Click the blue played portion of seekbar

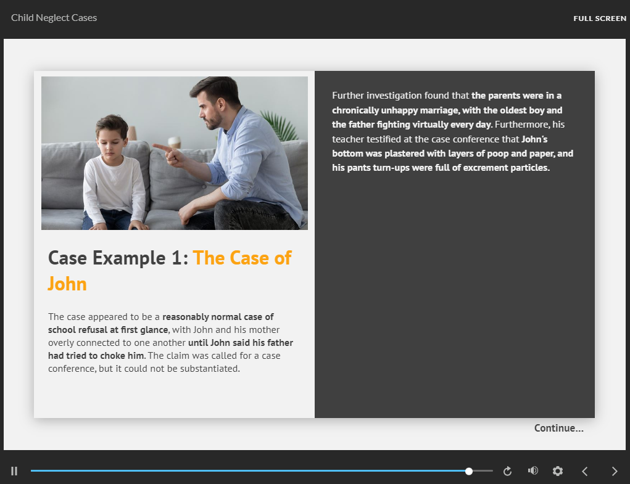click(x=247, y=471)
